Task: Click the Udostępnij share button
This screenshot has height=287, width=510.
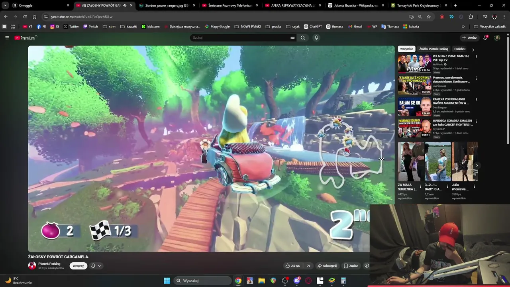Action: point(327,266)
